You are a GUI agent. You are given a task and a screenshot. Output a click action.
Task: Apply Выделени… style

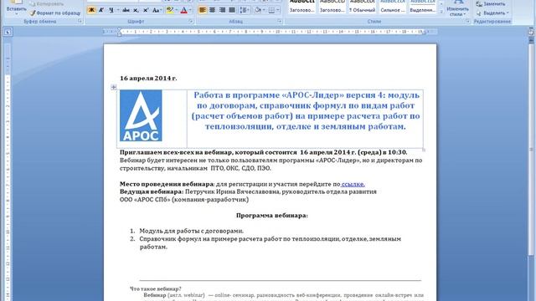point(422,7)
